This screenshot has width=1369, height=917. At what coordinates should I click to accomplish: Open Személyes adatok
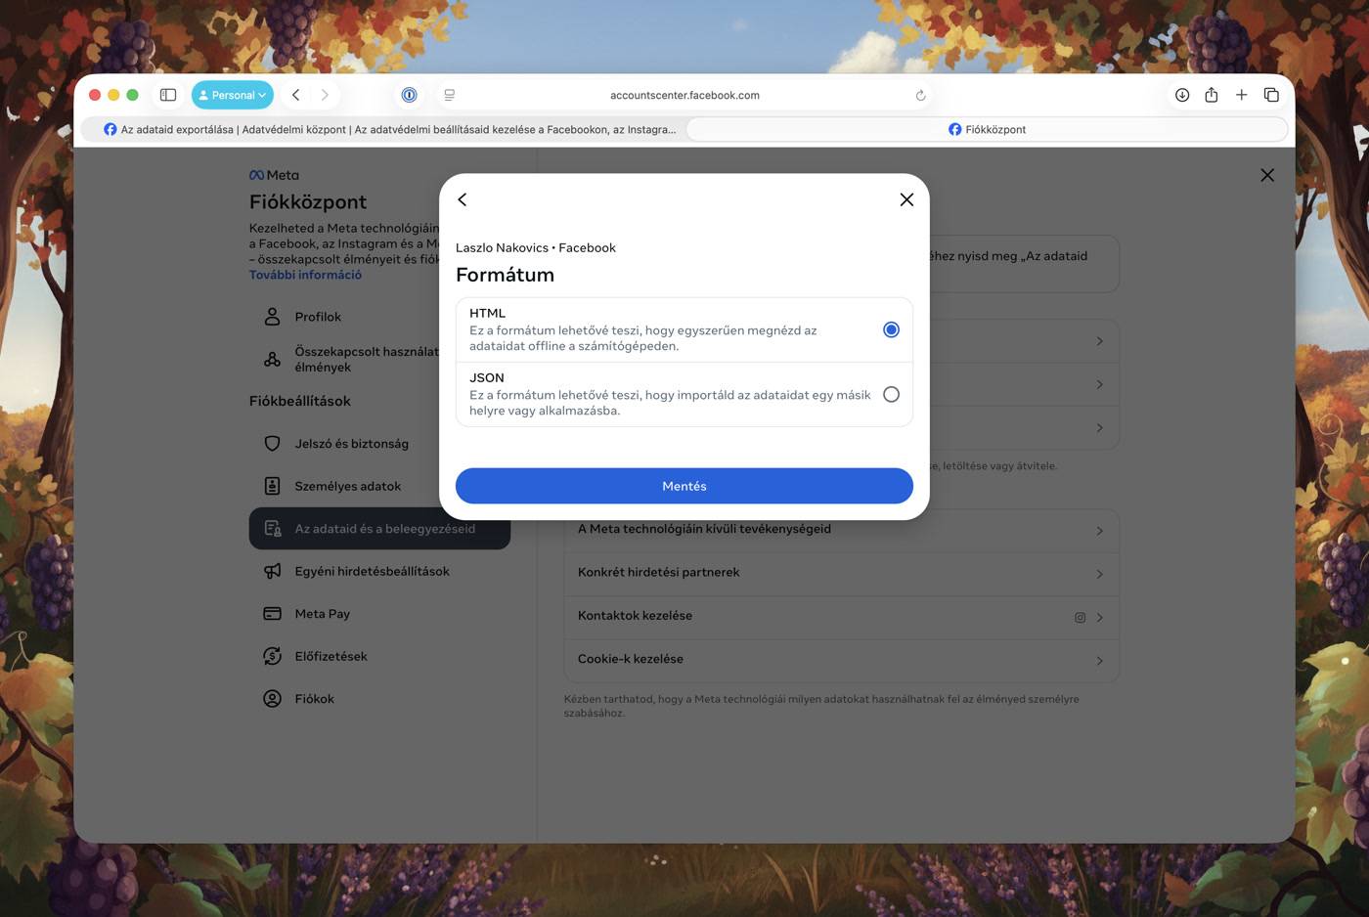pos(379,486)
